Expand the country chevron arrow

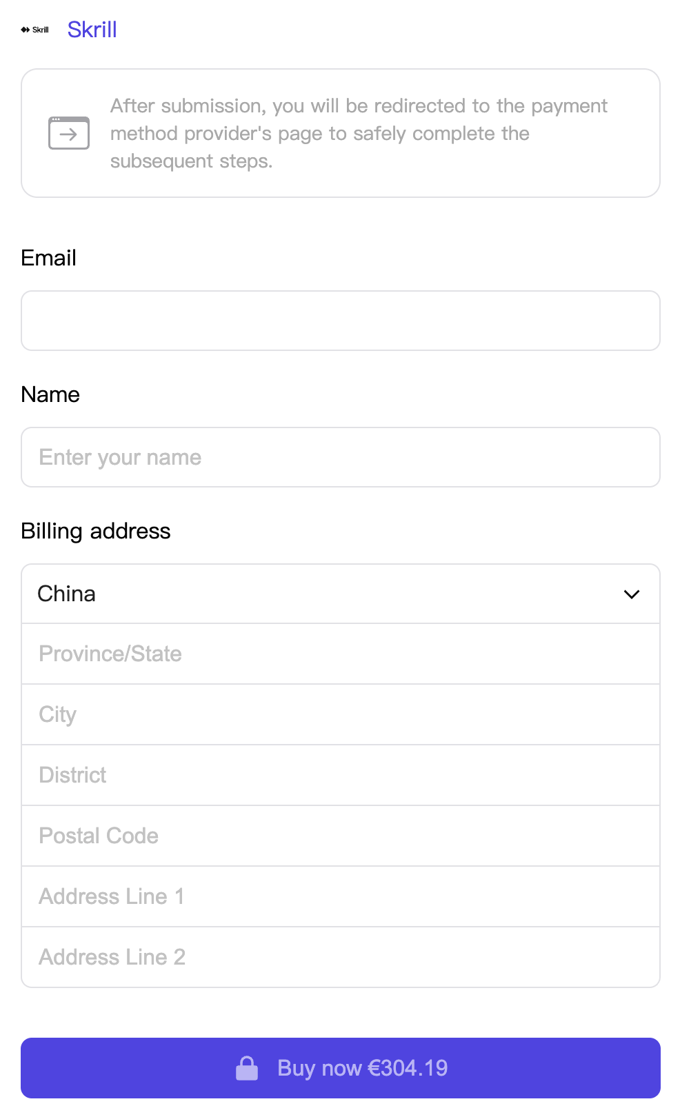pyautogui.click(x=632, y=594)
